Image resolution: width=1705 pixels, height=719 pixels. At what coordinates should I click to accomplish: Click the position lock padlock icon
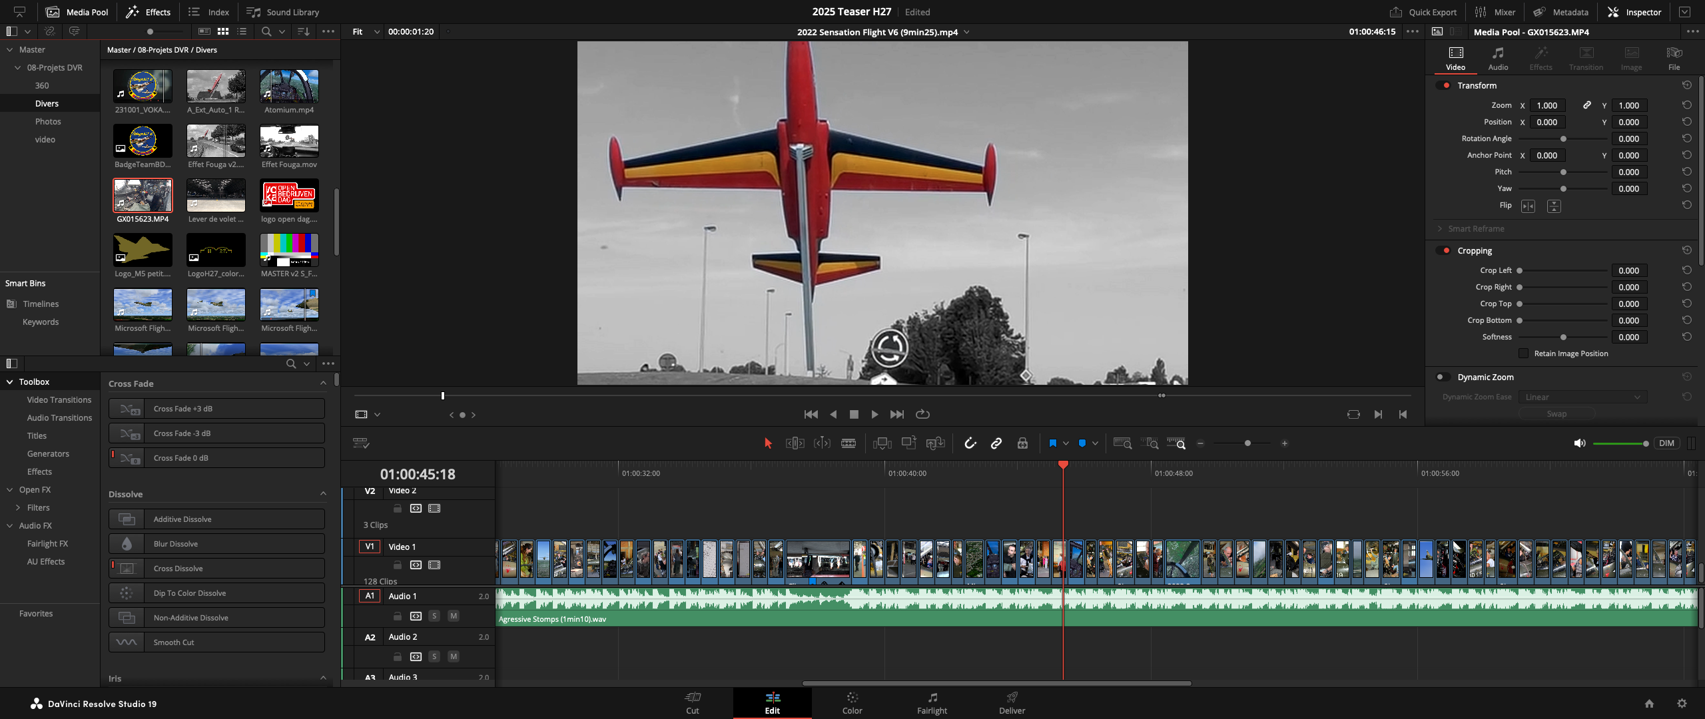pos(1022,443)
